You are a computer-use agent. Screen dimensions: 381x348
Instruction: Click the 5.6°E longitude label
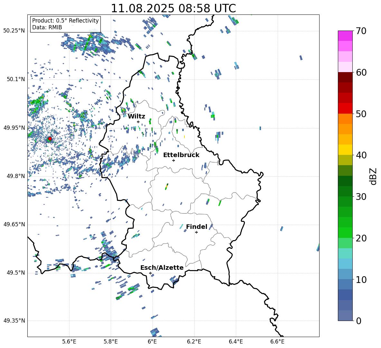tap(69, 342)
